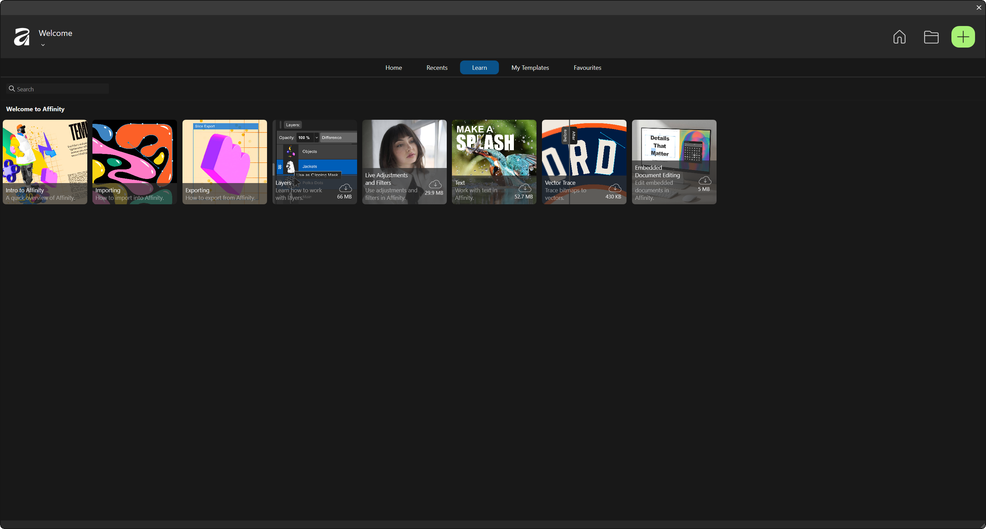Click the search magnifier icon
Viewport: 986px width, 529px height.
click(12, 89)
